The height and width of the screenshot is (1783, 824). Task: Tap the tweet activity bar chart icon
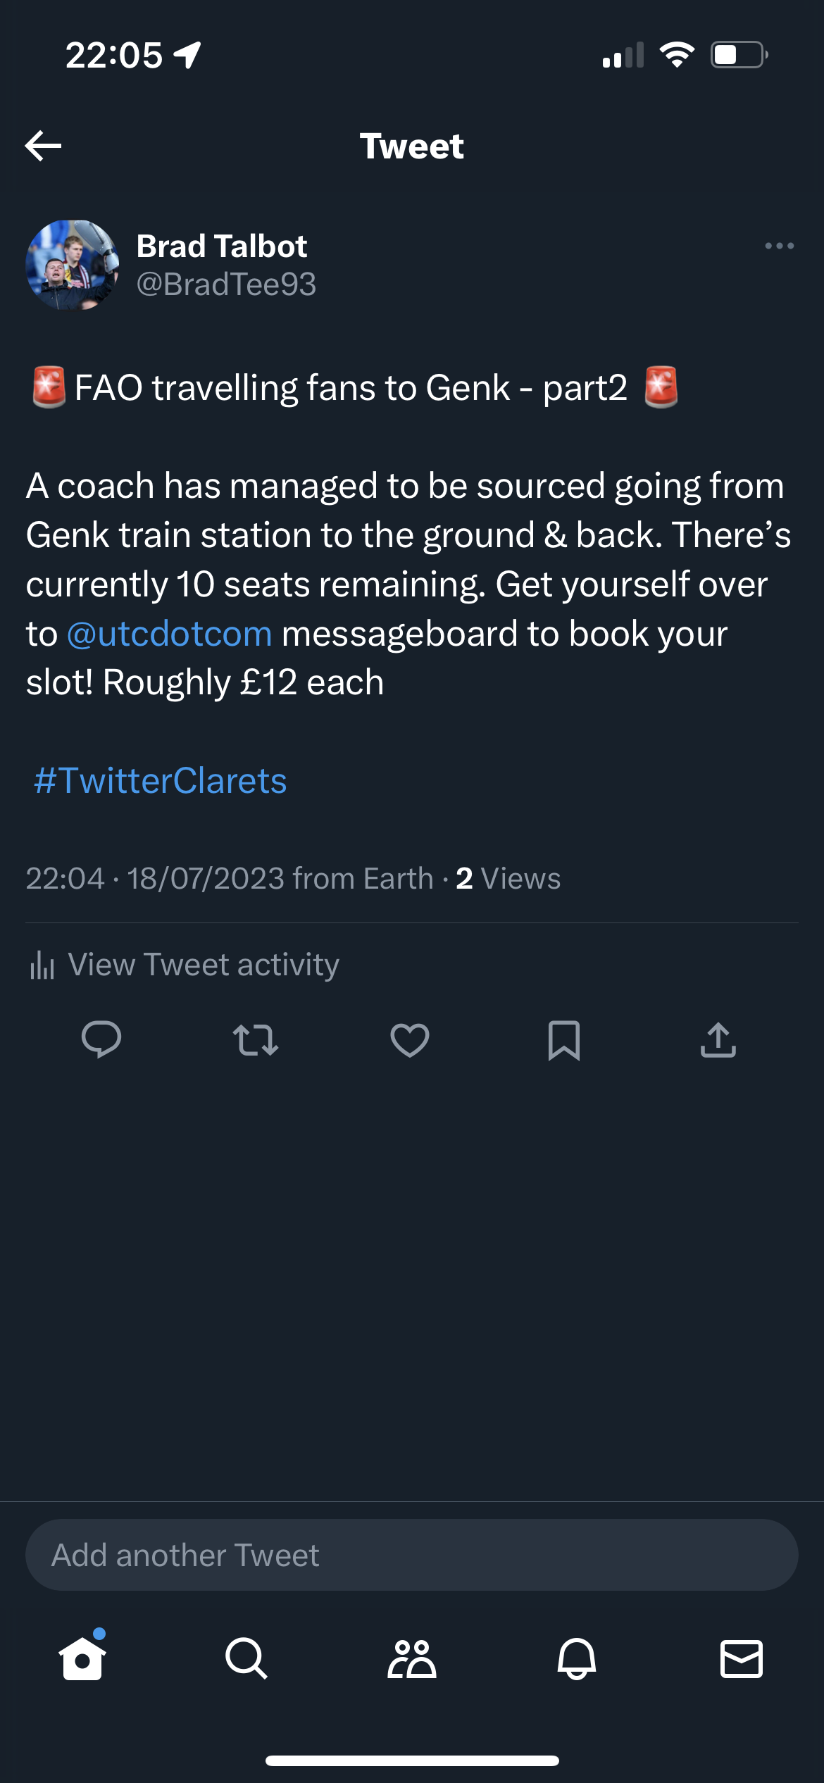click(x=42, y=965)
